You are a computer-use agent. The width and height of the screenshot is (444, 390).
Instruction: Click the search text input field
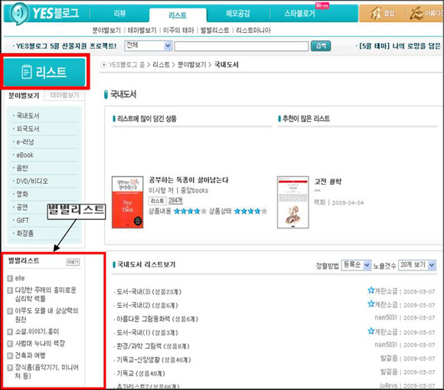(241, 46)
